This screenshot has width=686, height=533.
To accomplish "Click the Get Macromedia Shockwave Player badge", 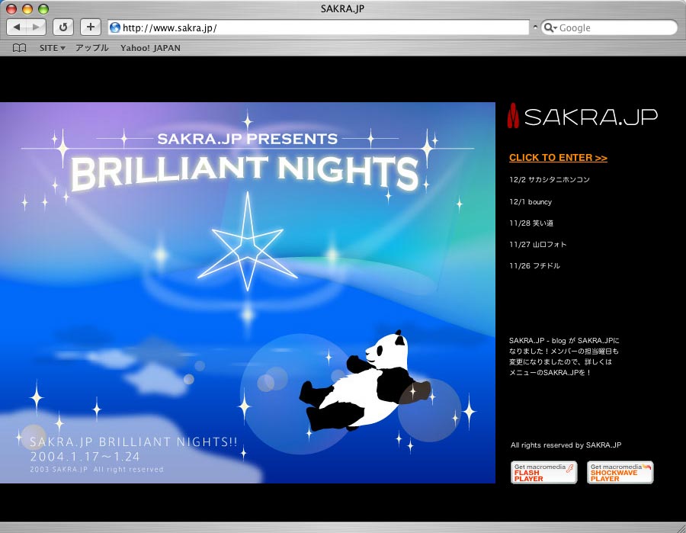I will 620,473.
